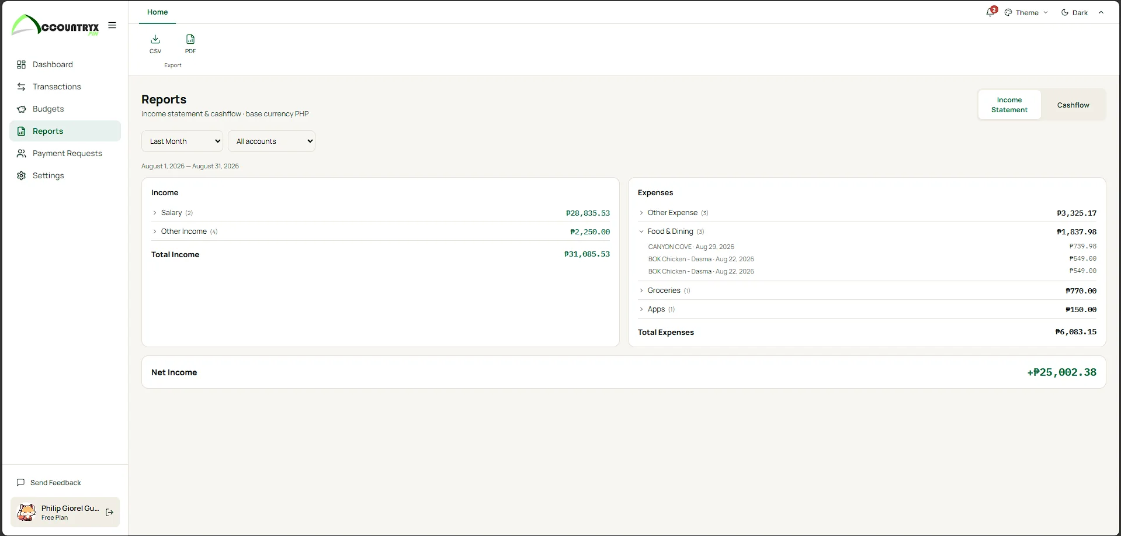Click the Philip Giorel Gu... username

tap(70, 508)
